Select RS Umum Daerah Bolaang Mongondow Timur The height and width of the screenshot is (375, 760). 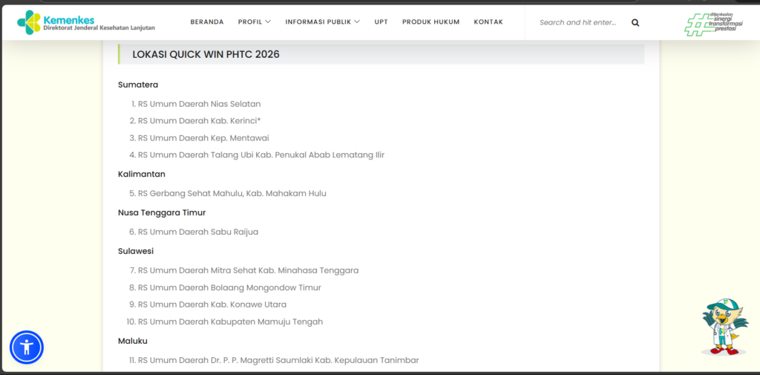coord(229,288)
